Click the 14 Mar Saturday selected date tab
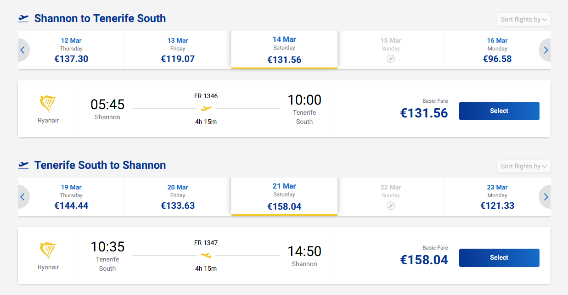 pyautogui.click(x=284, y=50)
